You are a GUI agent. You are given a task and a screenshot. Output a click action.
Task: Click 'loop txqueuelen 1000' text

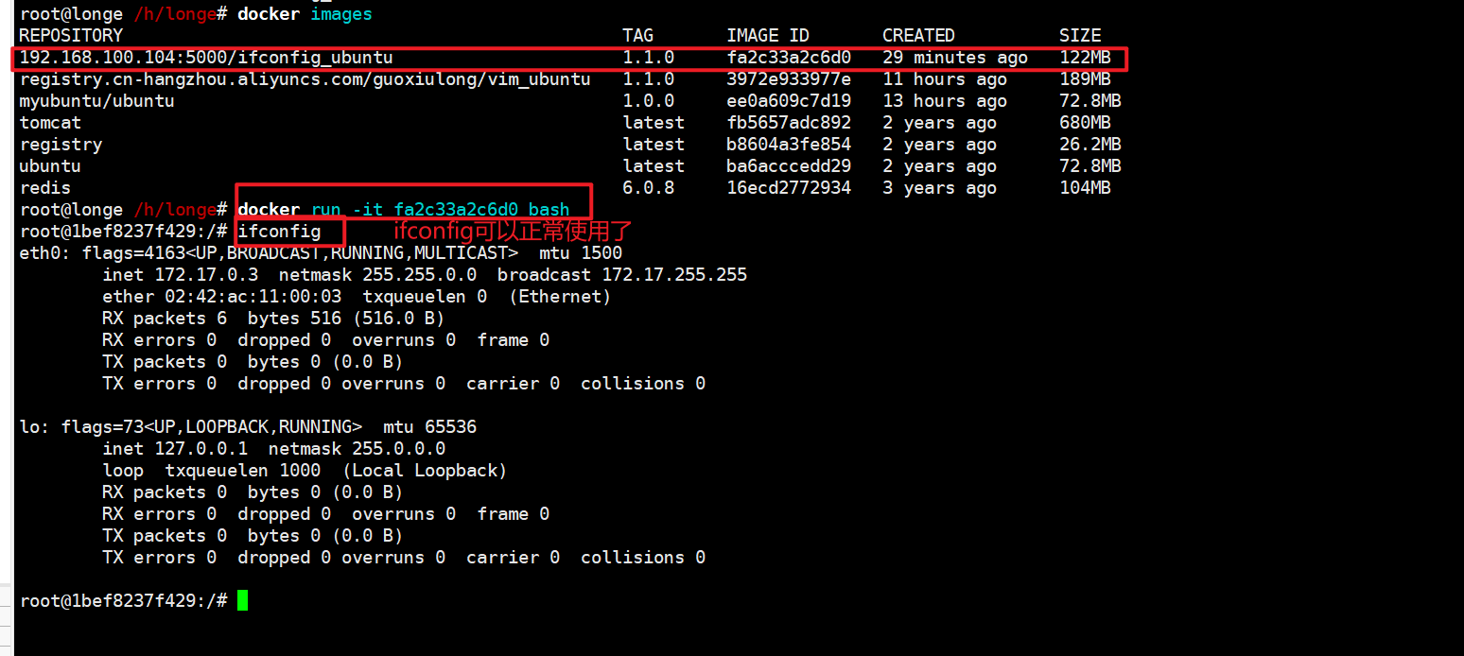pos(212,471)
